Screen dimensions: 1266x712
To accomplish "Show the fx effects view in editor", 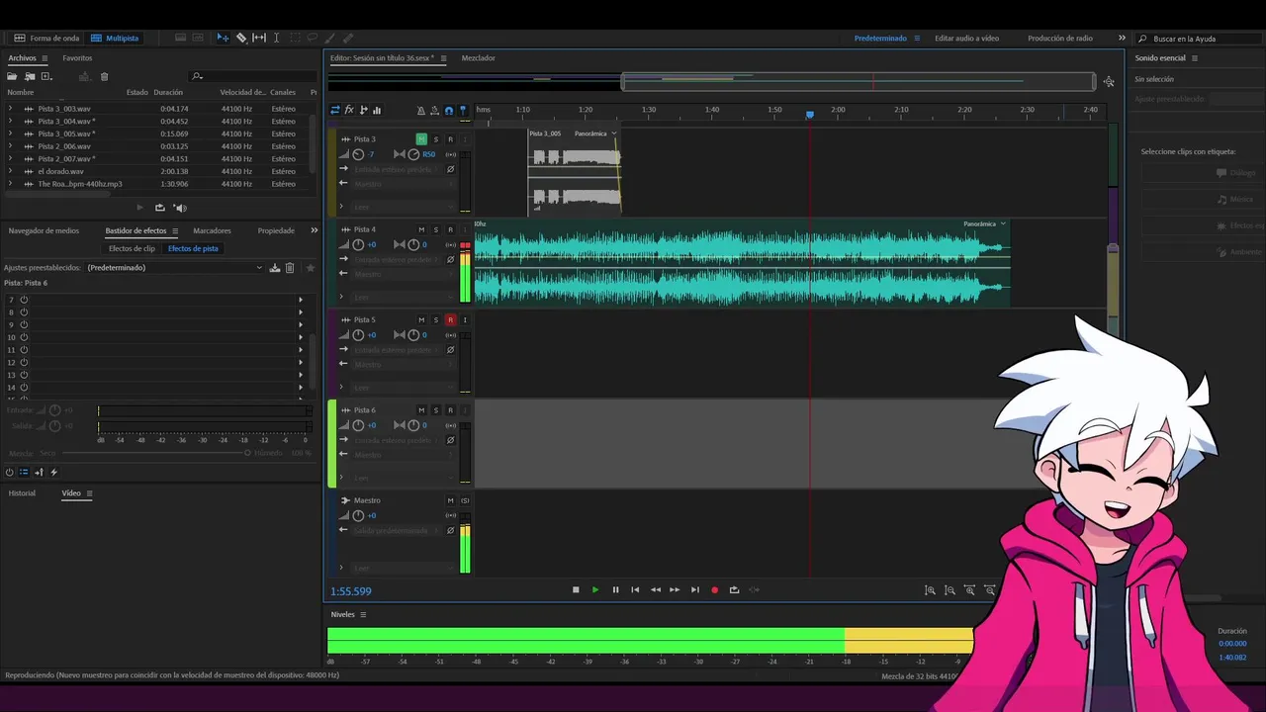I will click(349, 110).
